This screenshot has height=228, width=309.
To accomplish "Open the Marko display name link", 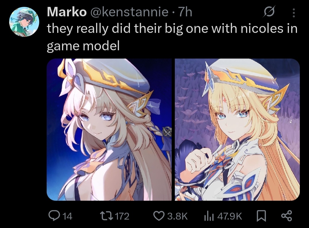I will tap(67, 12).
